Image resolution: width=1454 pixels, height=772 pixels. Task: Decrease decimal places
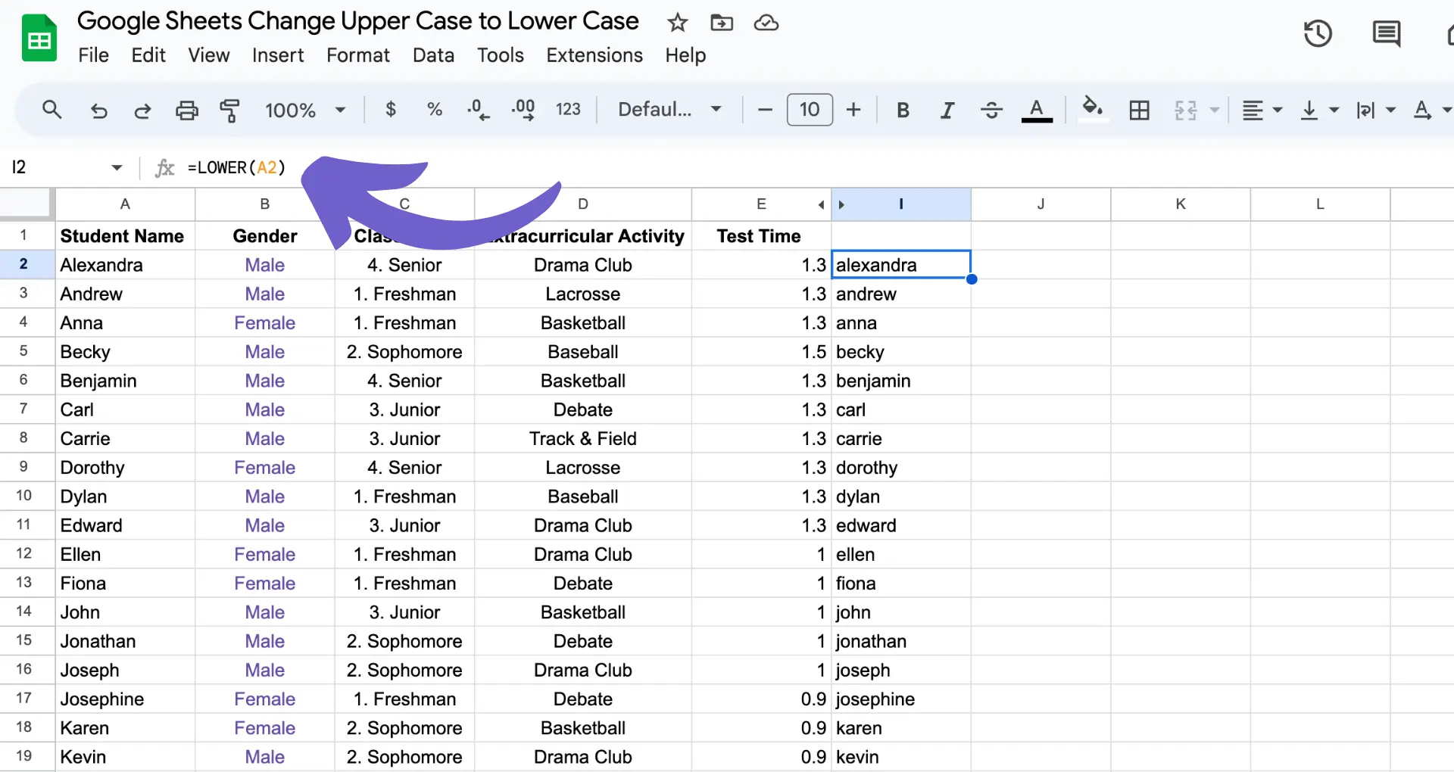point(478,110)
